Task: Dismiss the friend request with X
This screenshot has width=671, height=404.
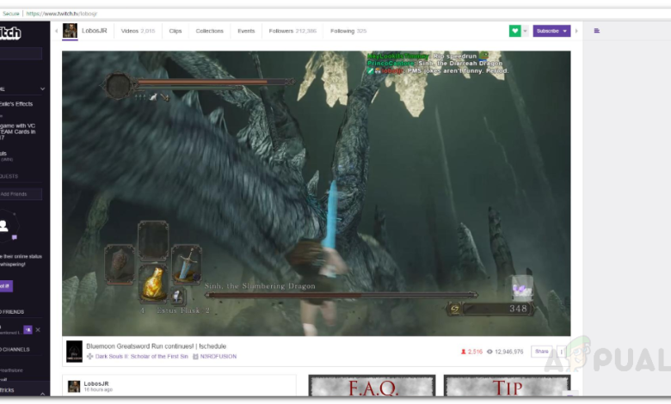Action: (38, 329)
